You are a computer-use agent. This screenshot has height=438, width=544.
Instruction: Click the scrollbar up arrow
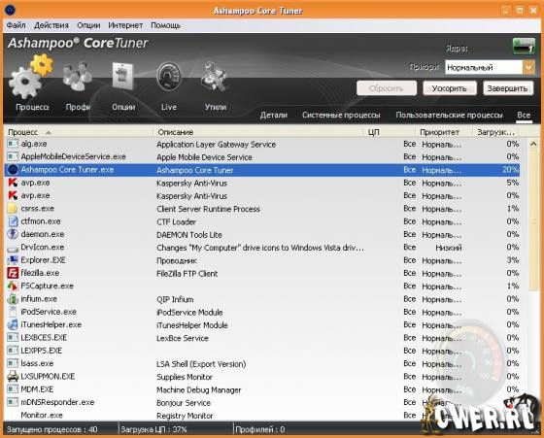533,144
